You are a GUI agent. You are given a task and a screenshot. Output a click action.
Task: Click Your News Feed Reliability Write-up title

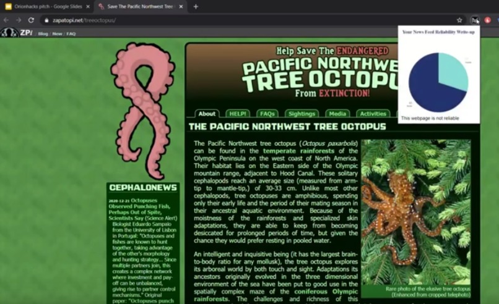pyautogui.click(x=438, y=32)
